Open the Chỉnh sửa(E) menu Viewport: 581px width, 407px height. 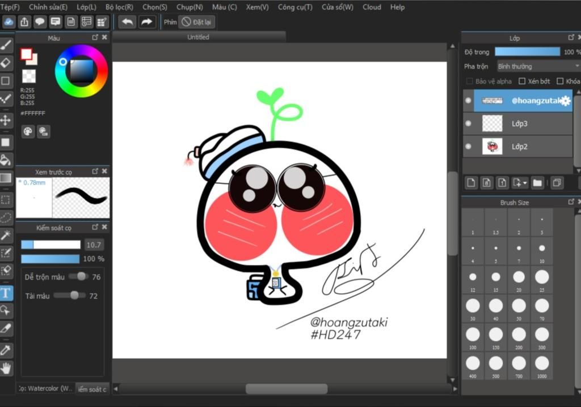tap(48, 7)
